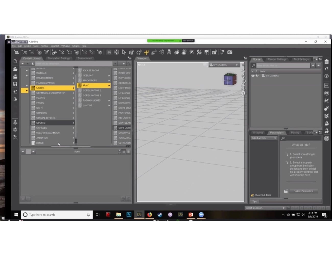The width and height of the screenshot is (332, 255).
Task: Click the viewport frame/aim icon
Action: [x=243, y=87]
